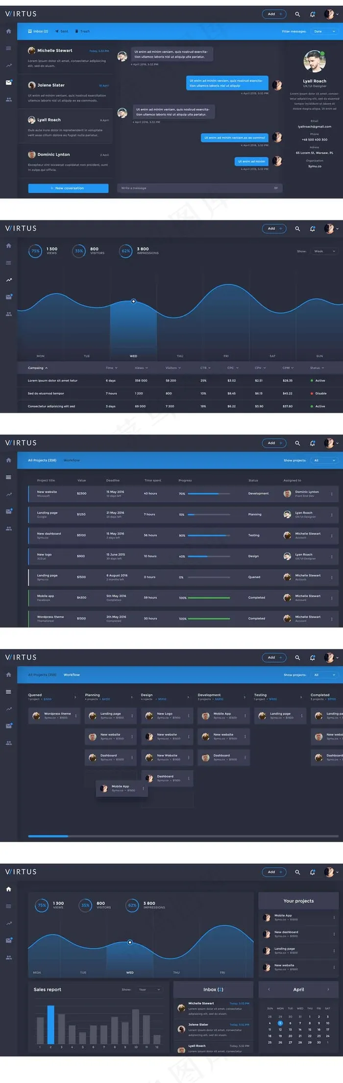Click the New conversation button

tap(68, 188)
